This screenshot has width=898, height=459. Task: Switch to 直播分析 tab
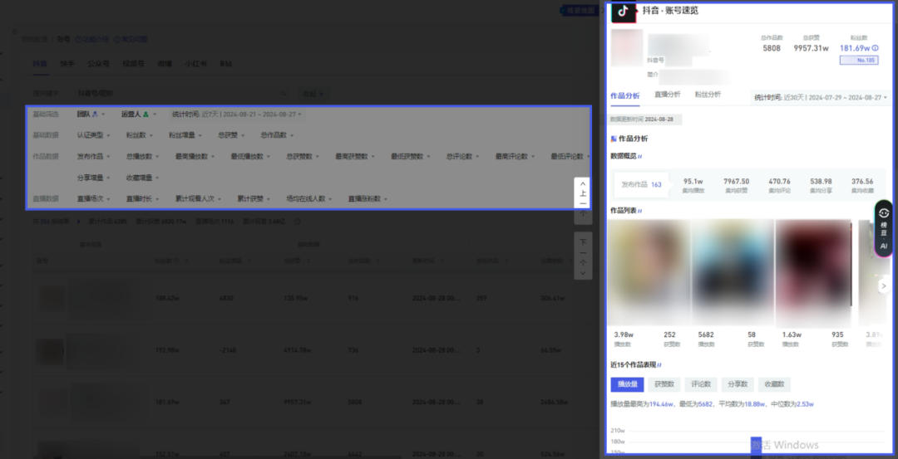[x=667, y=95]
